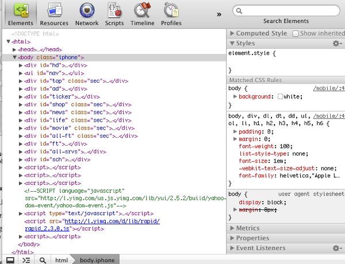Focus the Search Elements field
The height and width of the screenshot is (264, 345).
coord(286,10)
